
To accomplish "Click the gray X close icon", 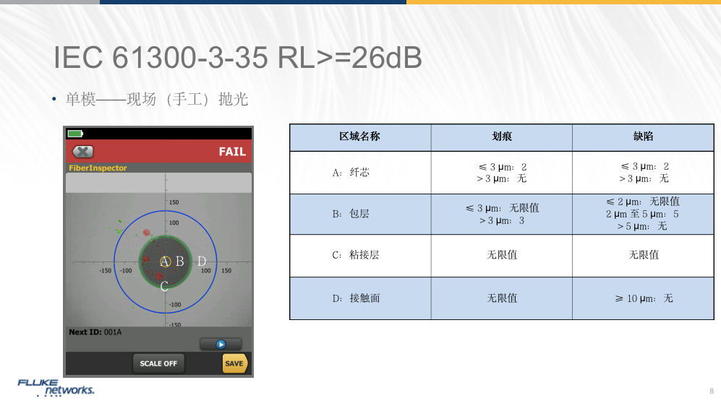I will tap(84, 152).
